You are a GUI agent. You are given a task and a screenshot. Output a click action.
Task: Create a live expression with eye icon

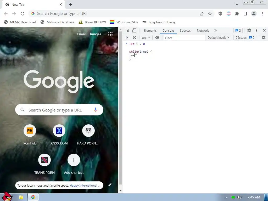(x=157, y=38)
